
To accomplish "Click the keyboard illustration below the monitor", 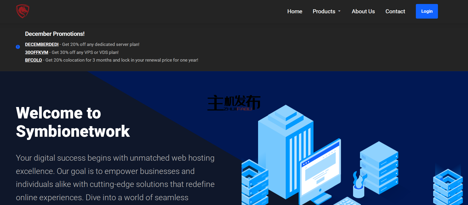I will pyautogui.click(x=346, y=202).
